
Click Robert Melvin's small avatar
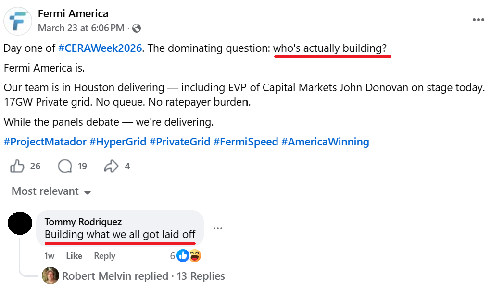(50, 276)
